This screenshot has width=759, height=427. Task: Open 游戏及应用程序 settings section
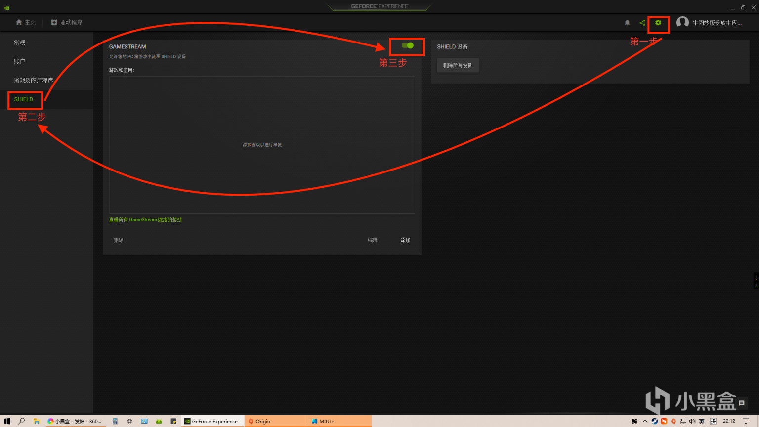click(34, 80)
